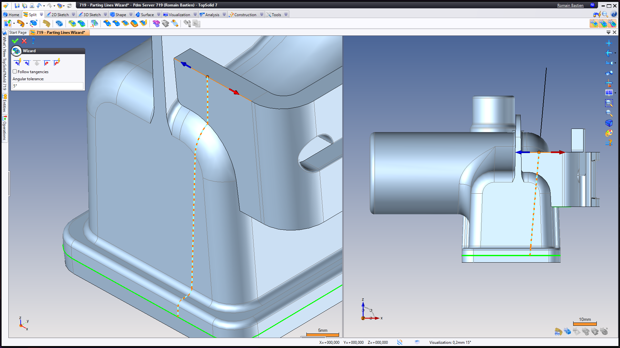620x348 pixels.
Task: Click the camera view icon
Action: pos(609,73)
